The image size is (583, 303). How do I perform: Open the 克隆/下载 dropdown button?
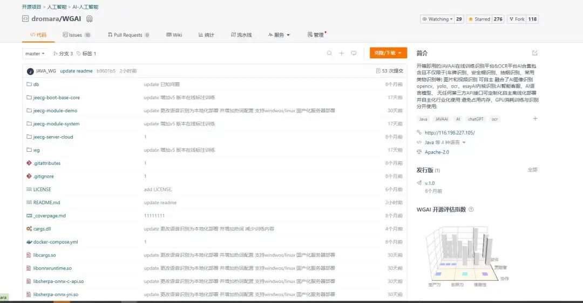click(388, 53)
